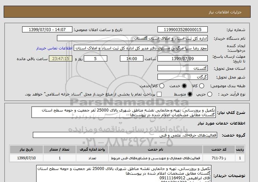
Task: Click the واحد اندازه گیری column header
Action: pyautogui.click(x=92, y=149)
